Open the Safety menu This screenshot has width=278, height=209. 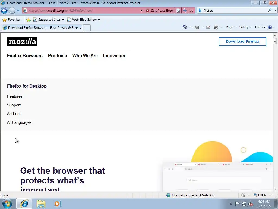(x=245, y=27)
